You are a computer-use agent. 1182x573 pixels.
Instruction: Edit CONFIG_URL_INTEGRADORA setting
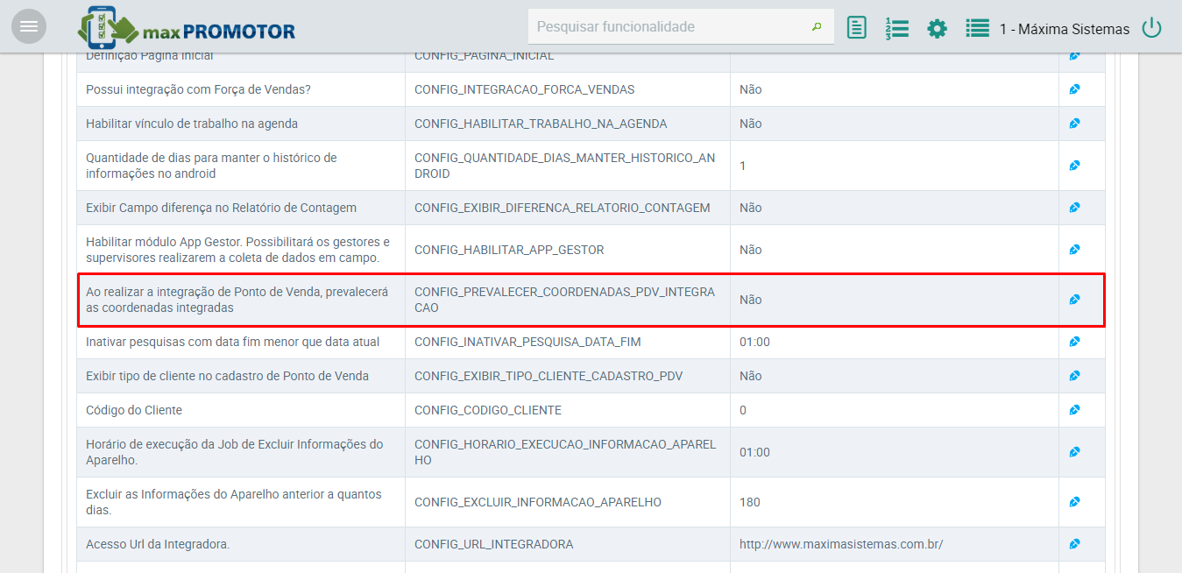[x=1074, y=544]
